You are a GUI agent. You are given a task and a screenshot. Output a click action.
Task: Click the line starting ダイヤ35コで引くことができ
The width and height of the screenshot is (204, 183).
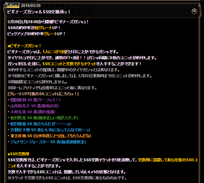pyautogui.click(x=82, y=58)
